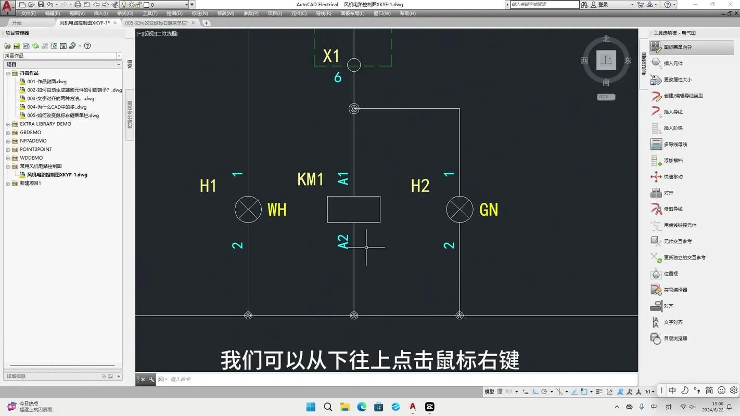Toggle polar tracking in status bar

(544, 392)
